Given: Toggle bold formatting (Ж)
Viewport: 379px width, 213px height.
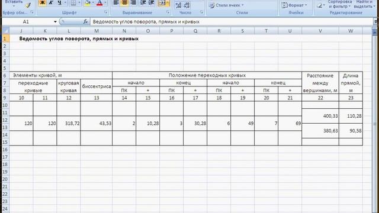Looking at the screenshot, I should coord(42,2).
